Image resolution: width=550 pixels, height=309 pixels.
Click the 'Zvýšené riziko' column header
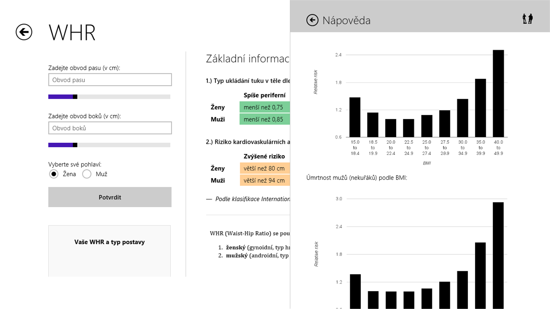click(x=264, y=156)
